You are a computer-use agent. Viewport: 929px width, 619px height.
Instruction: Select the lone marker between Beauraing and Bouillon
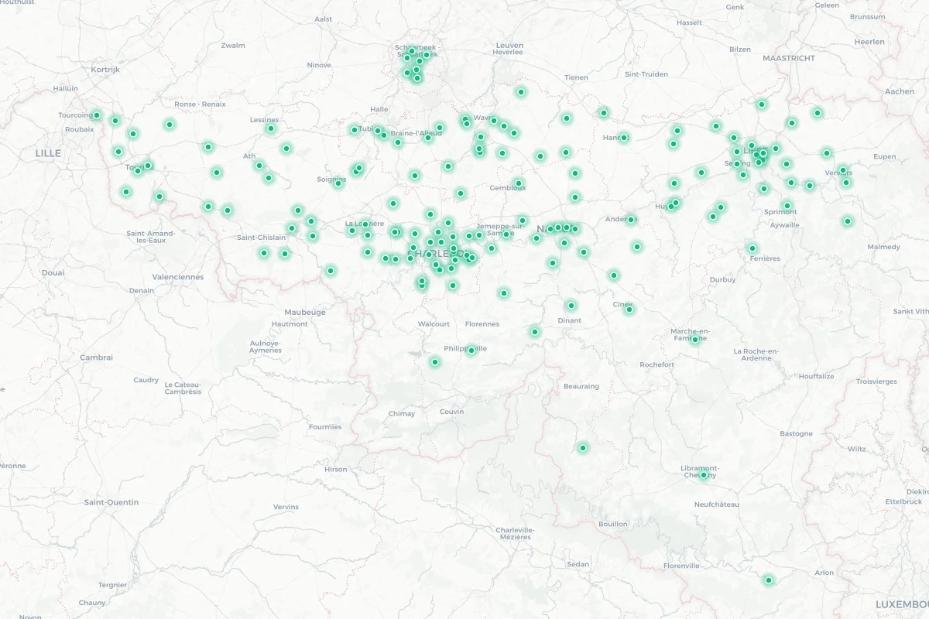pos(583,448)
